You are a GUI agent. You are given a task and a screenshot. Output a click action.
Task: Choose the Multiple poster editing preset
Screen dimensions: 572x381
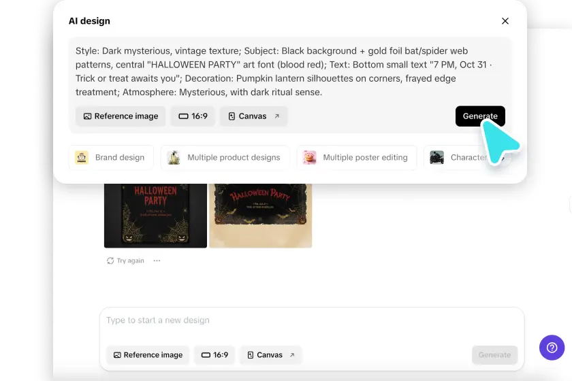[x=356, y=158]
